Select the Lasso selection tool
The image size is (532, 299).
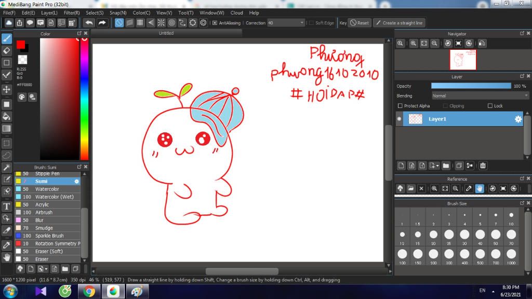[6, 155]
